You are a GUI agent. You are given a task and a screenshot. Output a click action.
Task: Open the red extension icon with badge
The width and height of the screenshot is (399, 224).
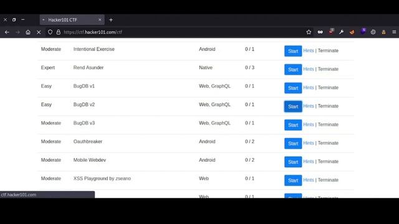(331, 32)
